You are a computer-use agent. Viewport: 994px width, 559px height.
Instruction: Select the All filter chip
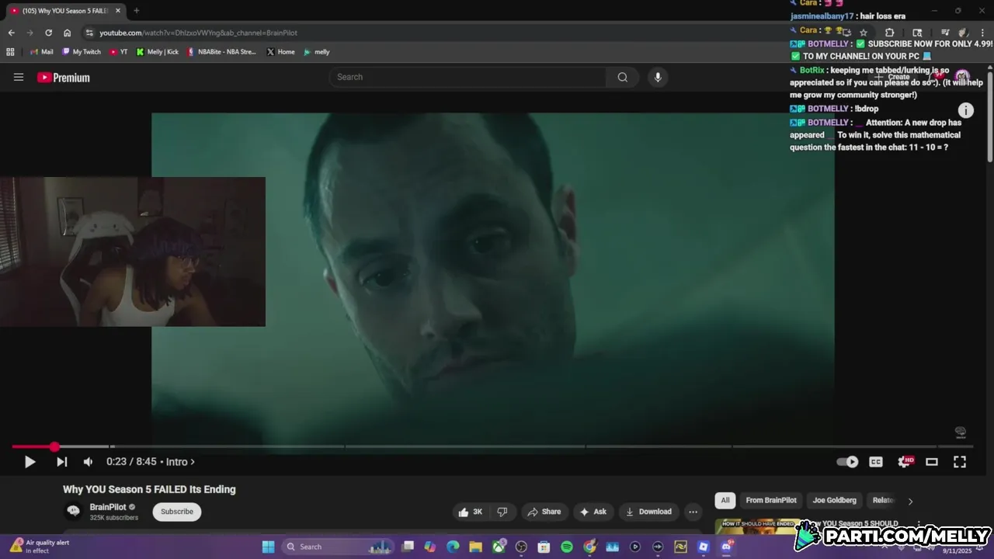tap(725, 501)
